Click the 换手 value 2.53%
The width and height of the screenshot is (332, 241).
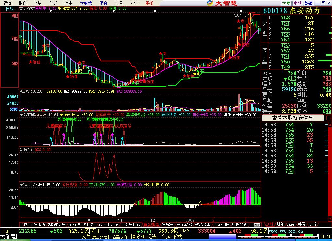click(289, 111)
